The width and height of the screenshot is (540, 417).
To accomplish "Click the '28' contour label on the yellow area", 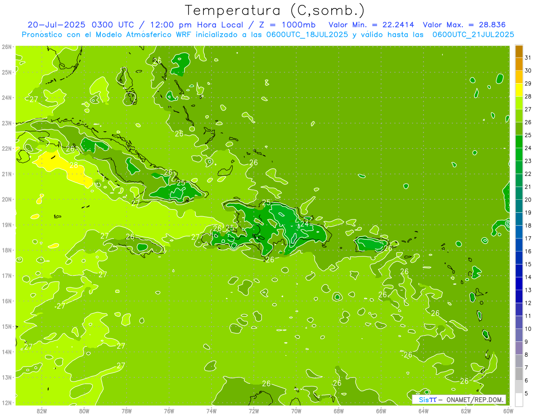I will point(74,165).
